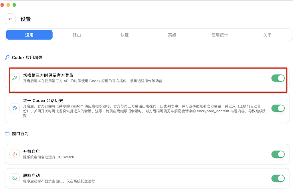Click the 设置 page title
This screenshot has width=293, height=195.
(x=25, y=19)
